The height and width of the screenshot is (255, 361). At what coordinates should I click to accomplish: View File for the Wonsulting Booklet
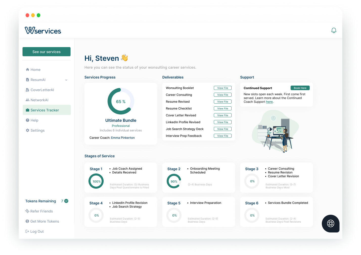tap(222, 88)
